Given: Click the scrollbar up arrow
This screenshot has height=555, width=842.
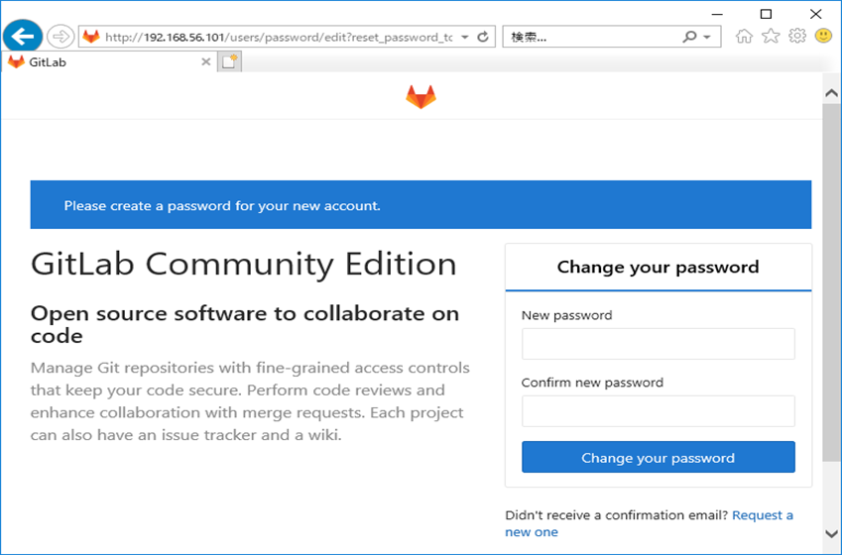Looking at the screenshot, I should coord(831,93).
